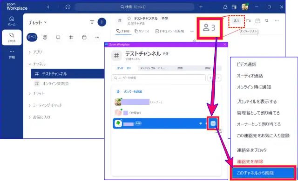Collapse the チャネル section

(37, 64)
